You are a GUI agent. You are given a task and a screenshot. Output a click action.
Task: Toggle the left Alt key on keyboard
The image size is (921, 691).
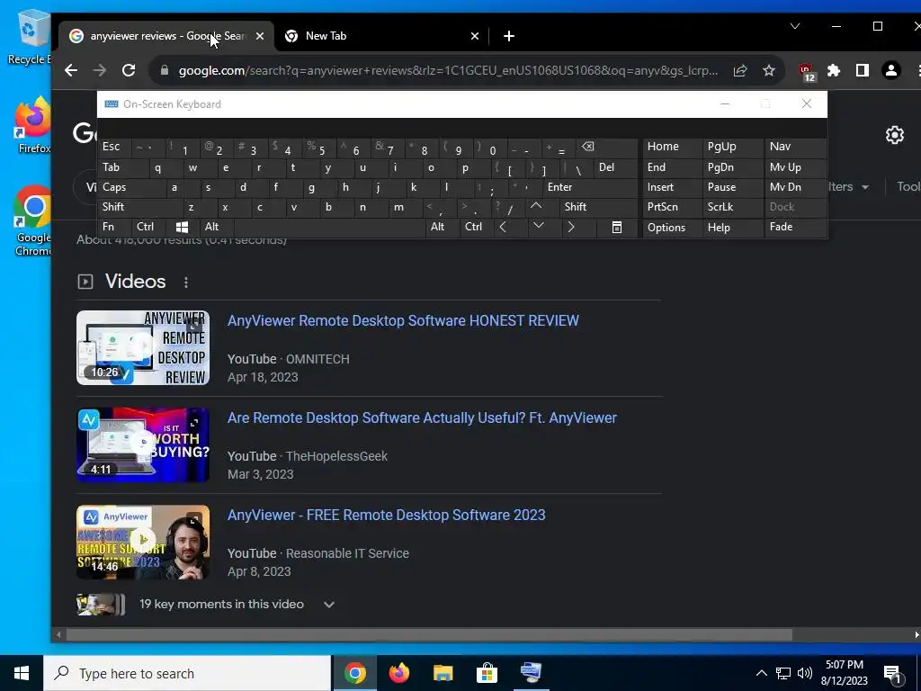(x=217, y=228)
